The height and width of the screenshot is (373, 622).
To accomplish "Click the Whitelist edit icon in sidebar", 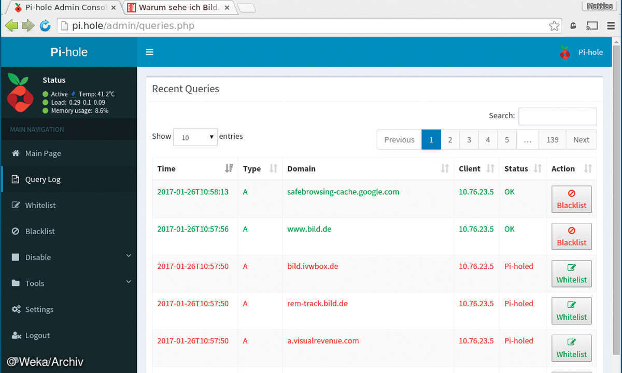I will click(15, 205).
